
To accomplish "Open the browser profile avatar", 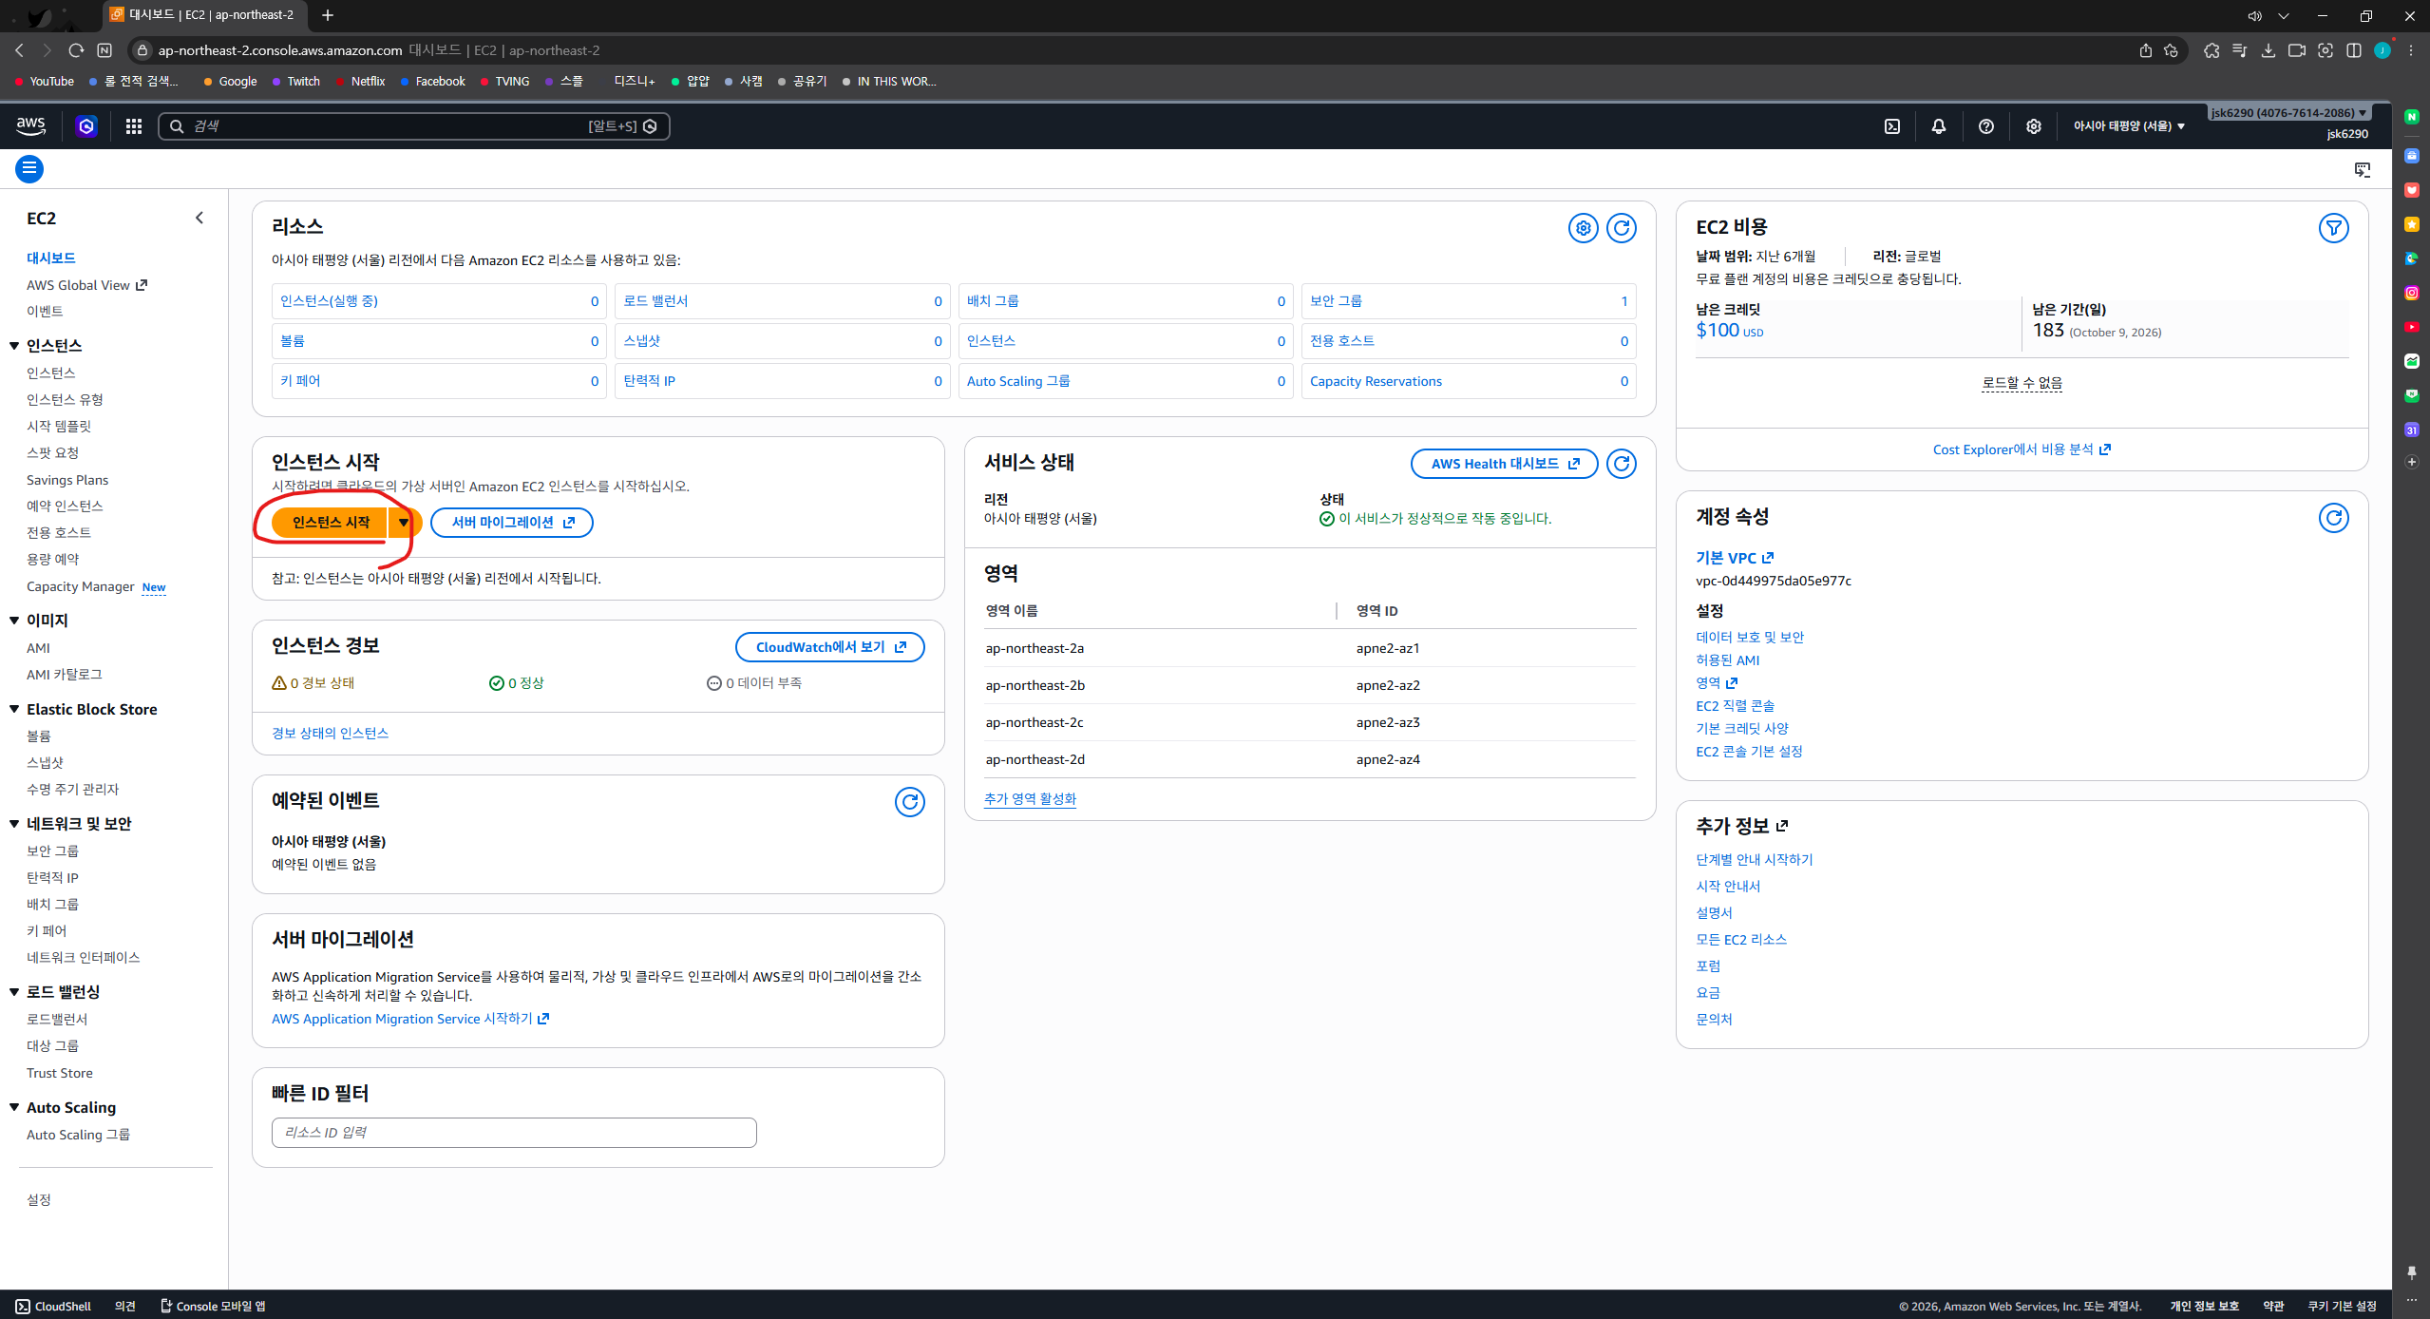I will pyautogui.click(x=2383, y=50).
